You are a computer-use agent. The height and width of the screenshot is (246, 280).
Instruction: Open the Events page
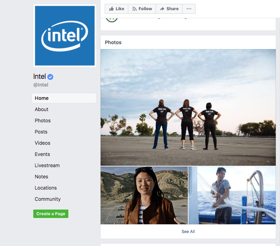42,154
